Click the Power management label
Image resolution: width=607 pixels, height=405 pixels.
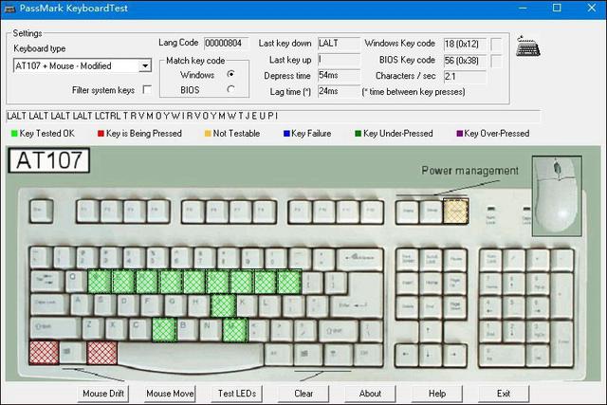click(x=470, y=171)
